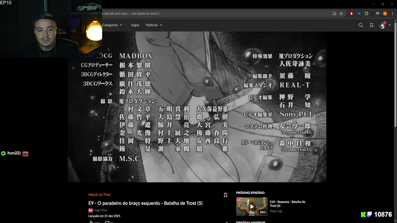Image resolution: width=397 pixels, height=223 pixels.
Task: Open the user avatar account menu
Action: [382, 25]
